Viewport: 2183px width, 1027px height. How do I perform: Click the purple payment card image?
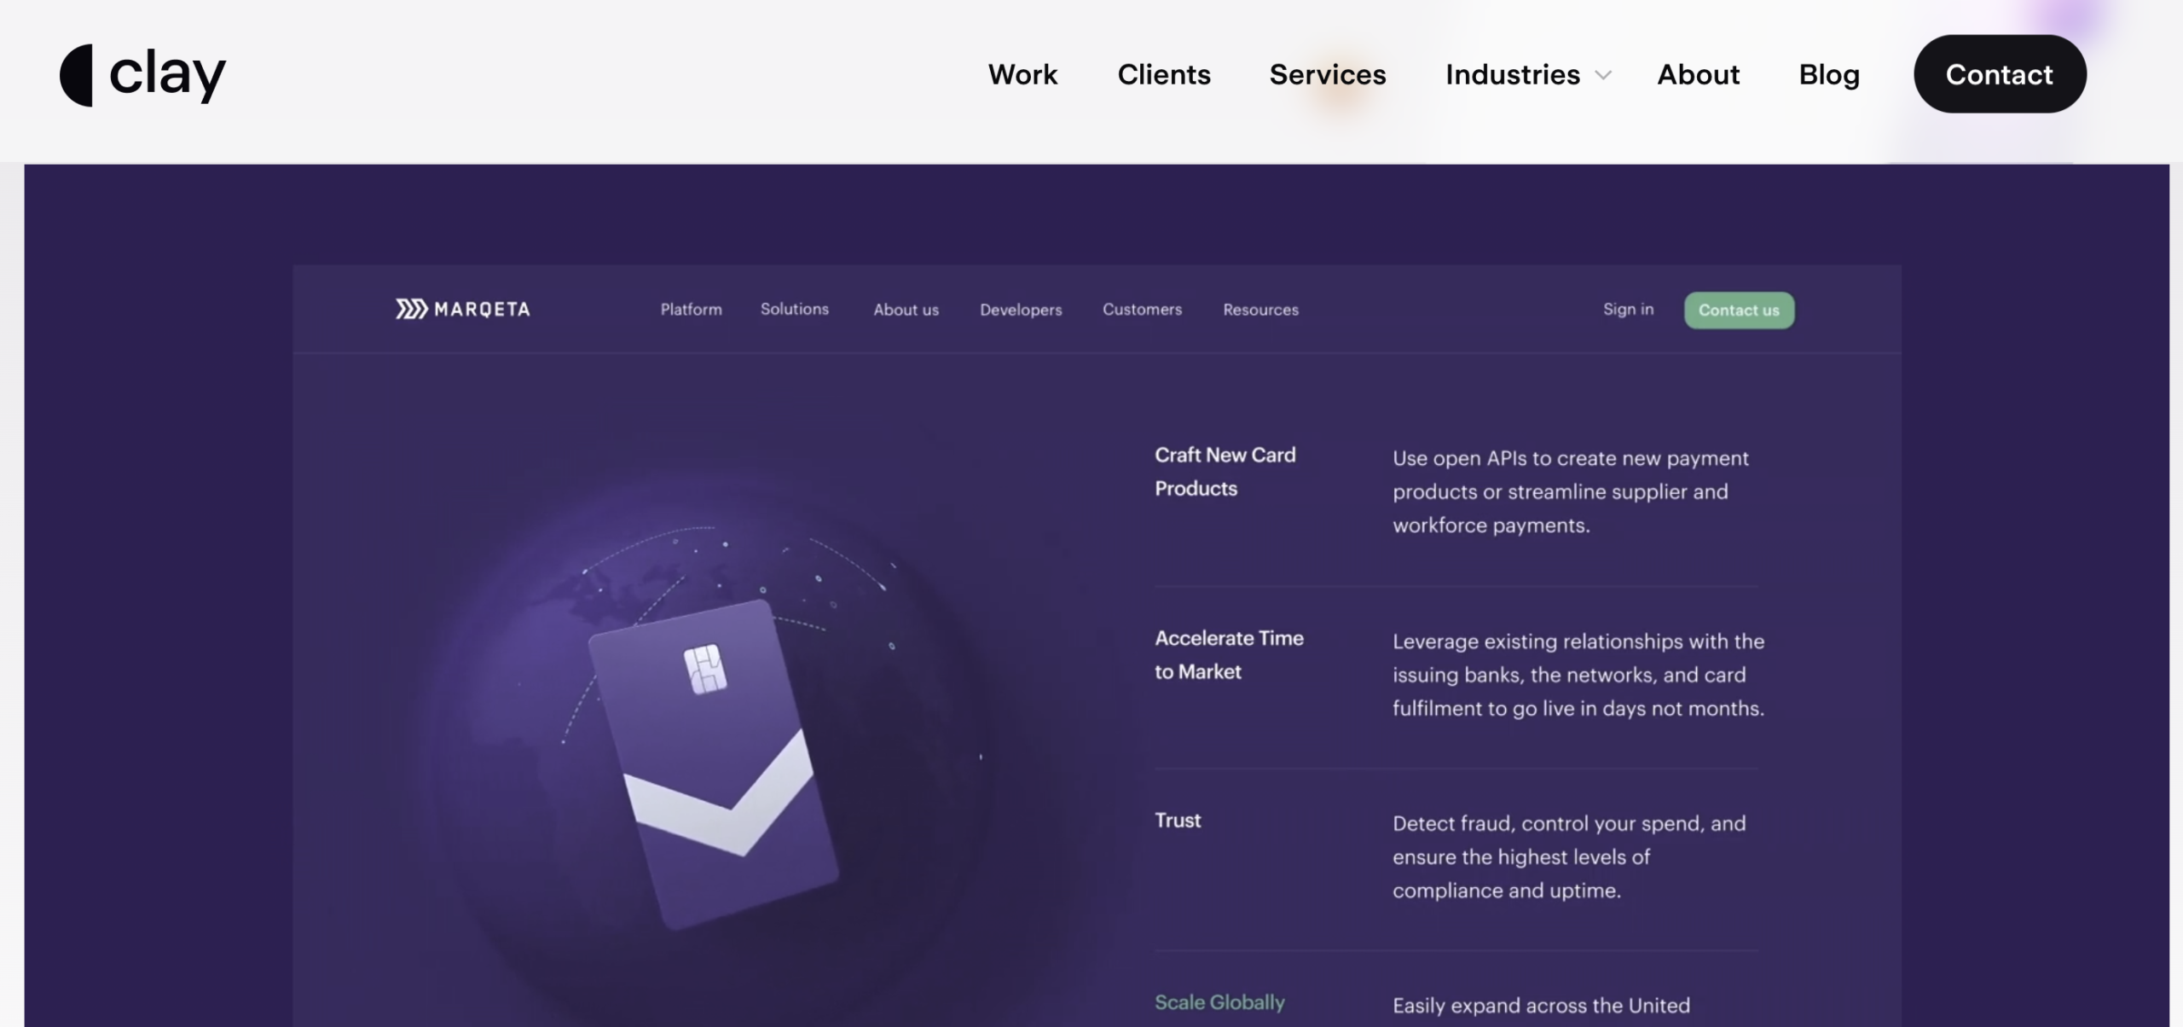click(713, 764)
